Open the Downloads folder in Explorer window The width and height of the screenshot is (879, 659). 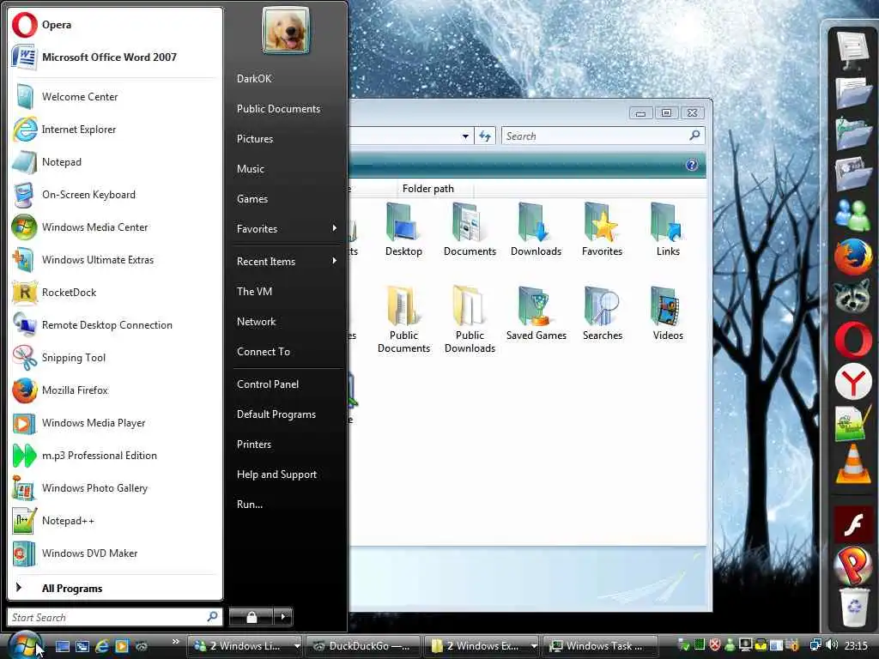(536, 230)
